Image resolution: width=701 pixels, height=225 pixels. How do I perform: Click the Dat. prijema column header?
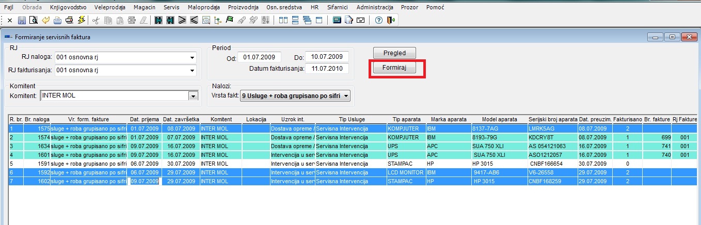[145, 119]
